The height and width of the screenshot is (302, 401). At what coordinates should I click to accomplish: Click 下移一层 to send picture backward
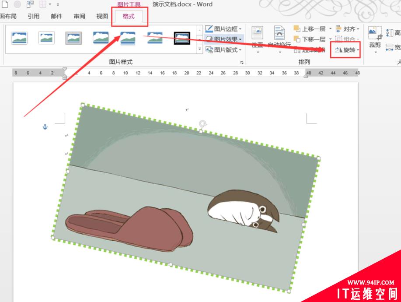point(310,39)
